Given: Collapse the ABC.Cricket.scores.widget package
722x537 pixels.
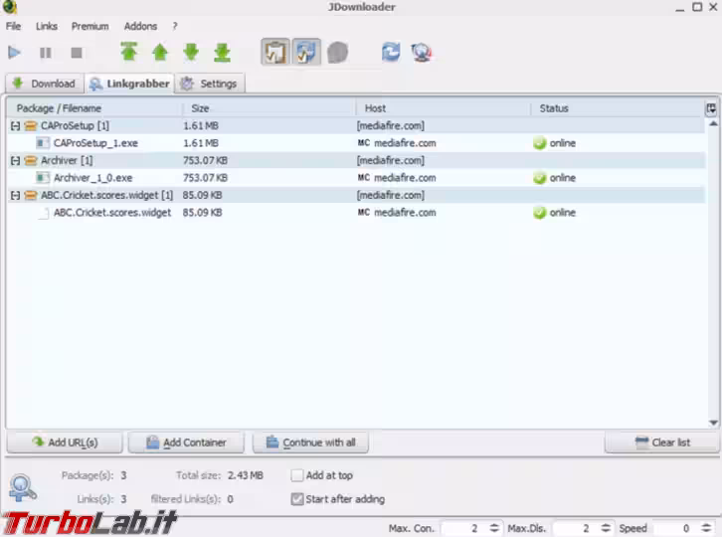Looking at the screenshot, I should pos(15,196).
